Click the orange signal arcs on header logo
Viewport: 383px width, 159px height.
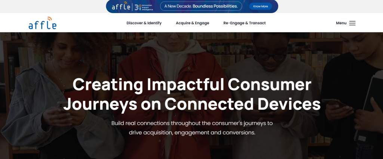[50, 19]
